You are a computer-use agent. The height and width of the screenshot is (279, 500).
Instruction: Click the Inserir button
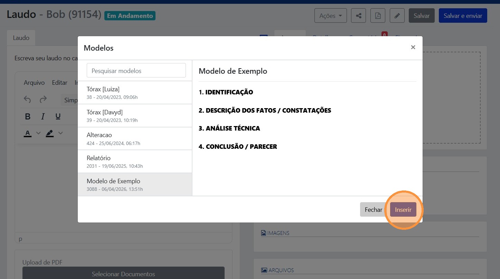pos(403,209)
